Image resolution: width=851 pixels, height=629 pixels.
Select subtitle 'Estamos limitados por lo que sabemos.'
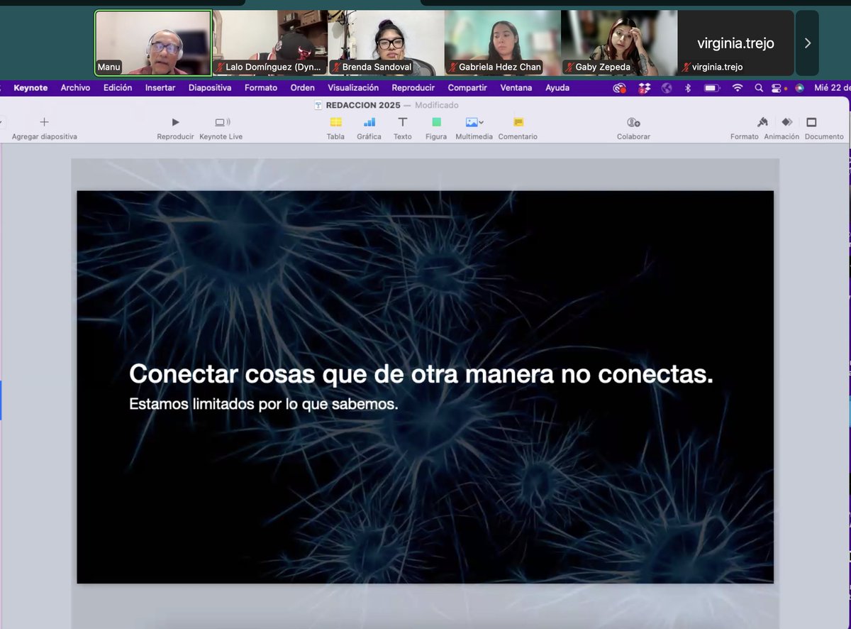(x=264, y=405)
